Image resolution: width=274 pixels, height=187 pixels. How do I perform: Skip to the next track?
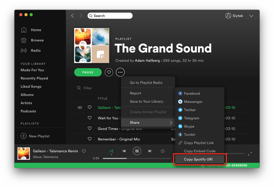150,151
